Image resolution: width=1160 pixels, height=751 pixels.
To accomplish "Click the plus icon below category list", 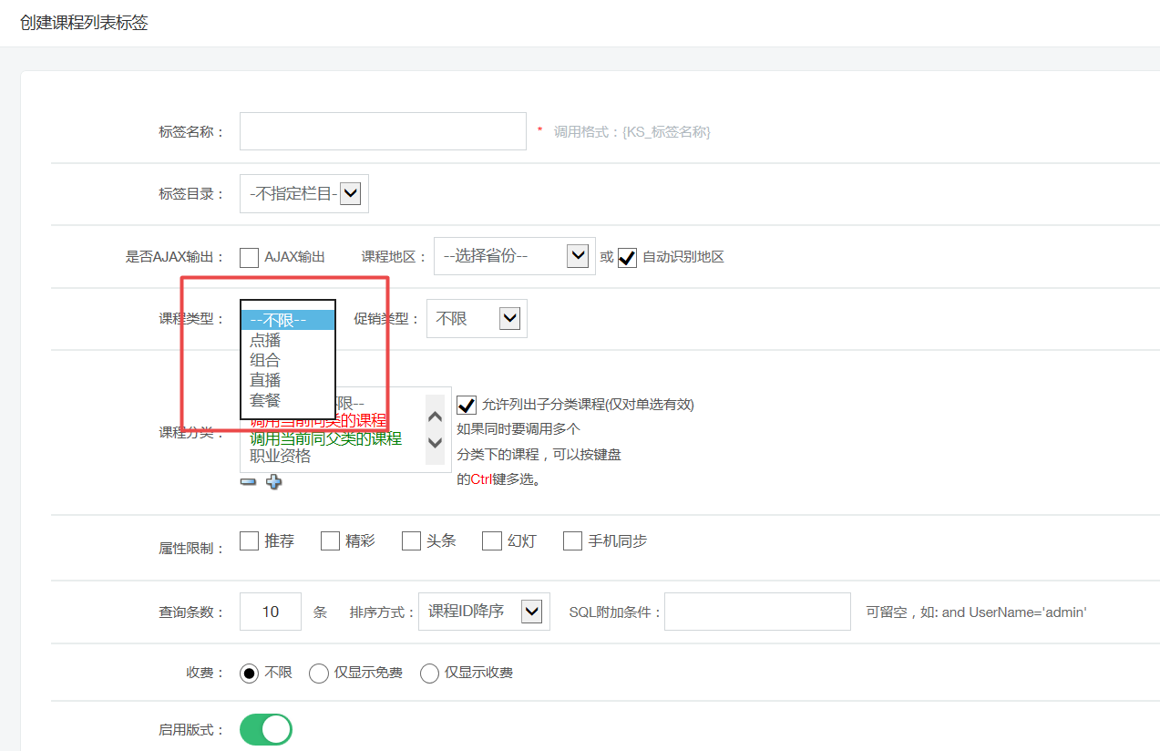I will [273, 482].
